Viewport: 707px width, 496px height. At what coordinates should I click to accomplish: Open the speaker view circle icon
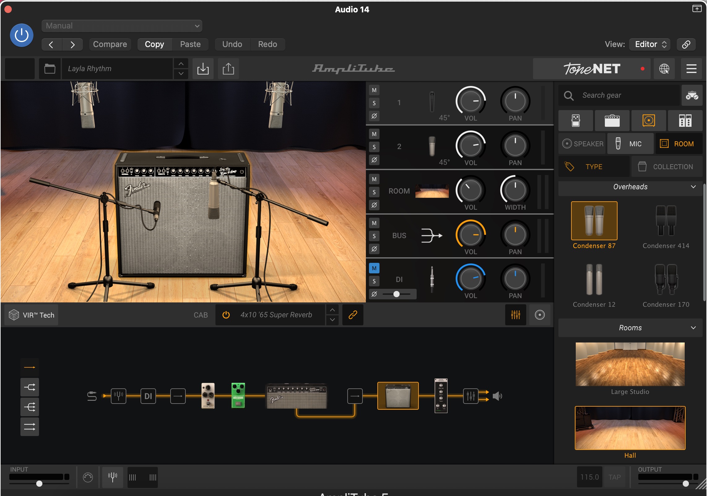pyautogui.click(x=540, y=315)
